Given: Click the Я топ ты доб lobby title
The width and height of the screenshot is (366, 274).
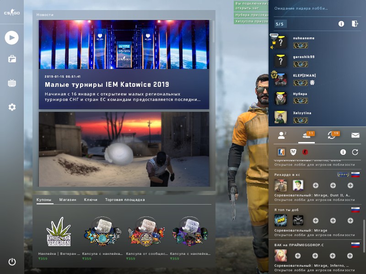Looking at the screenshot, I should [x=286, y=210].
